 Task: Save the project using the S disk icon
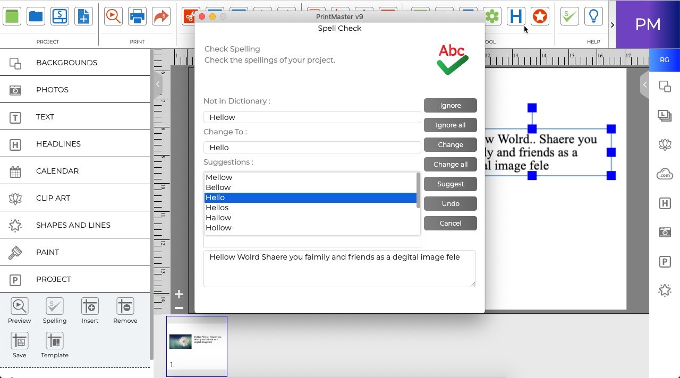tap(59, 16)
